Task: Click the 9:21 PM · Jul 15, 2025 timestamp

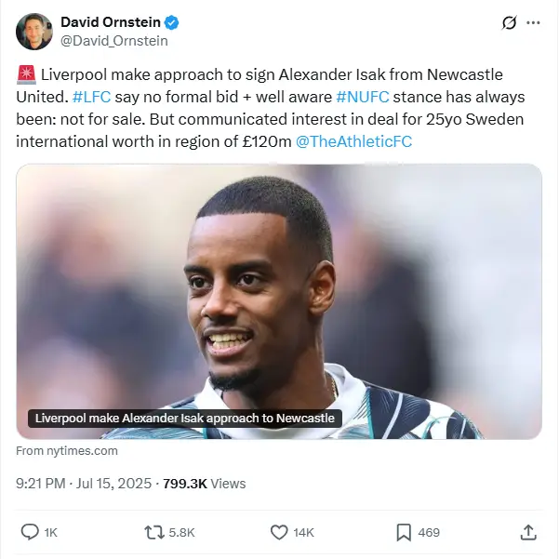Action: (84, 484)
